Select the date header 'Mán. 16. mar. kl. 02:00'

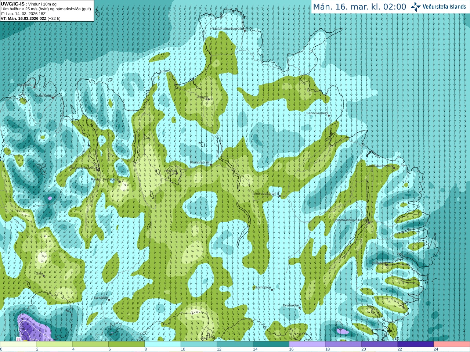[359, 7]
